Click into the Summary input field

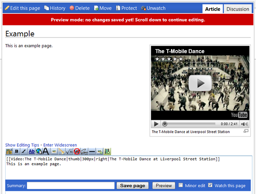(x=71, y=186)
